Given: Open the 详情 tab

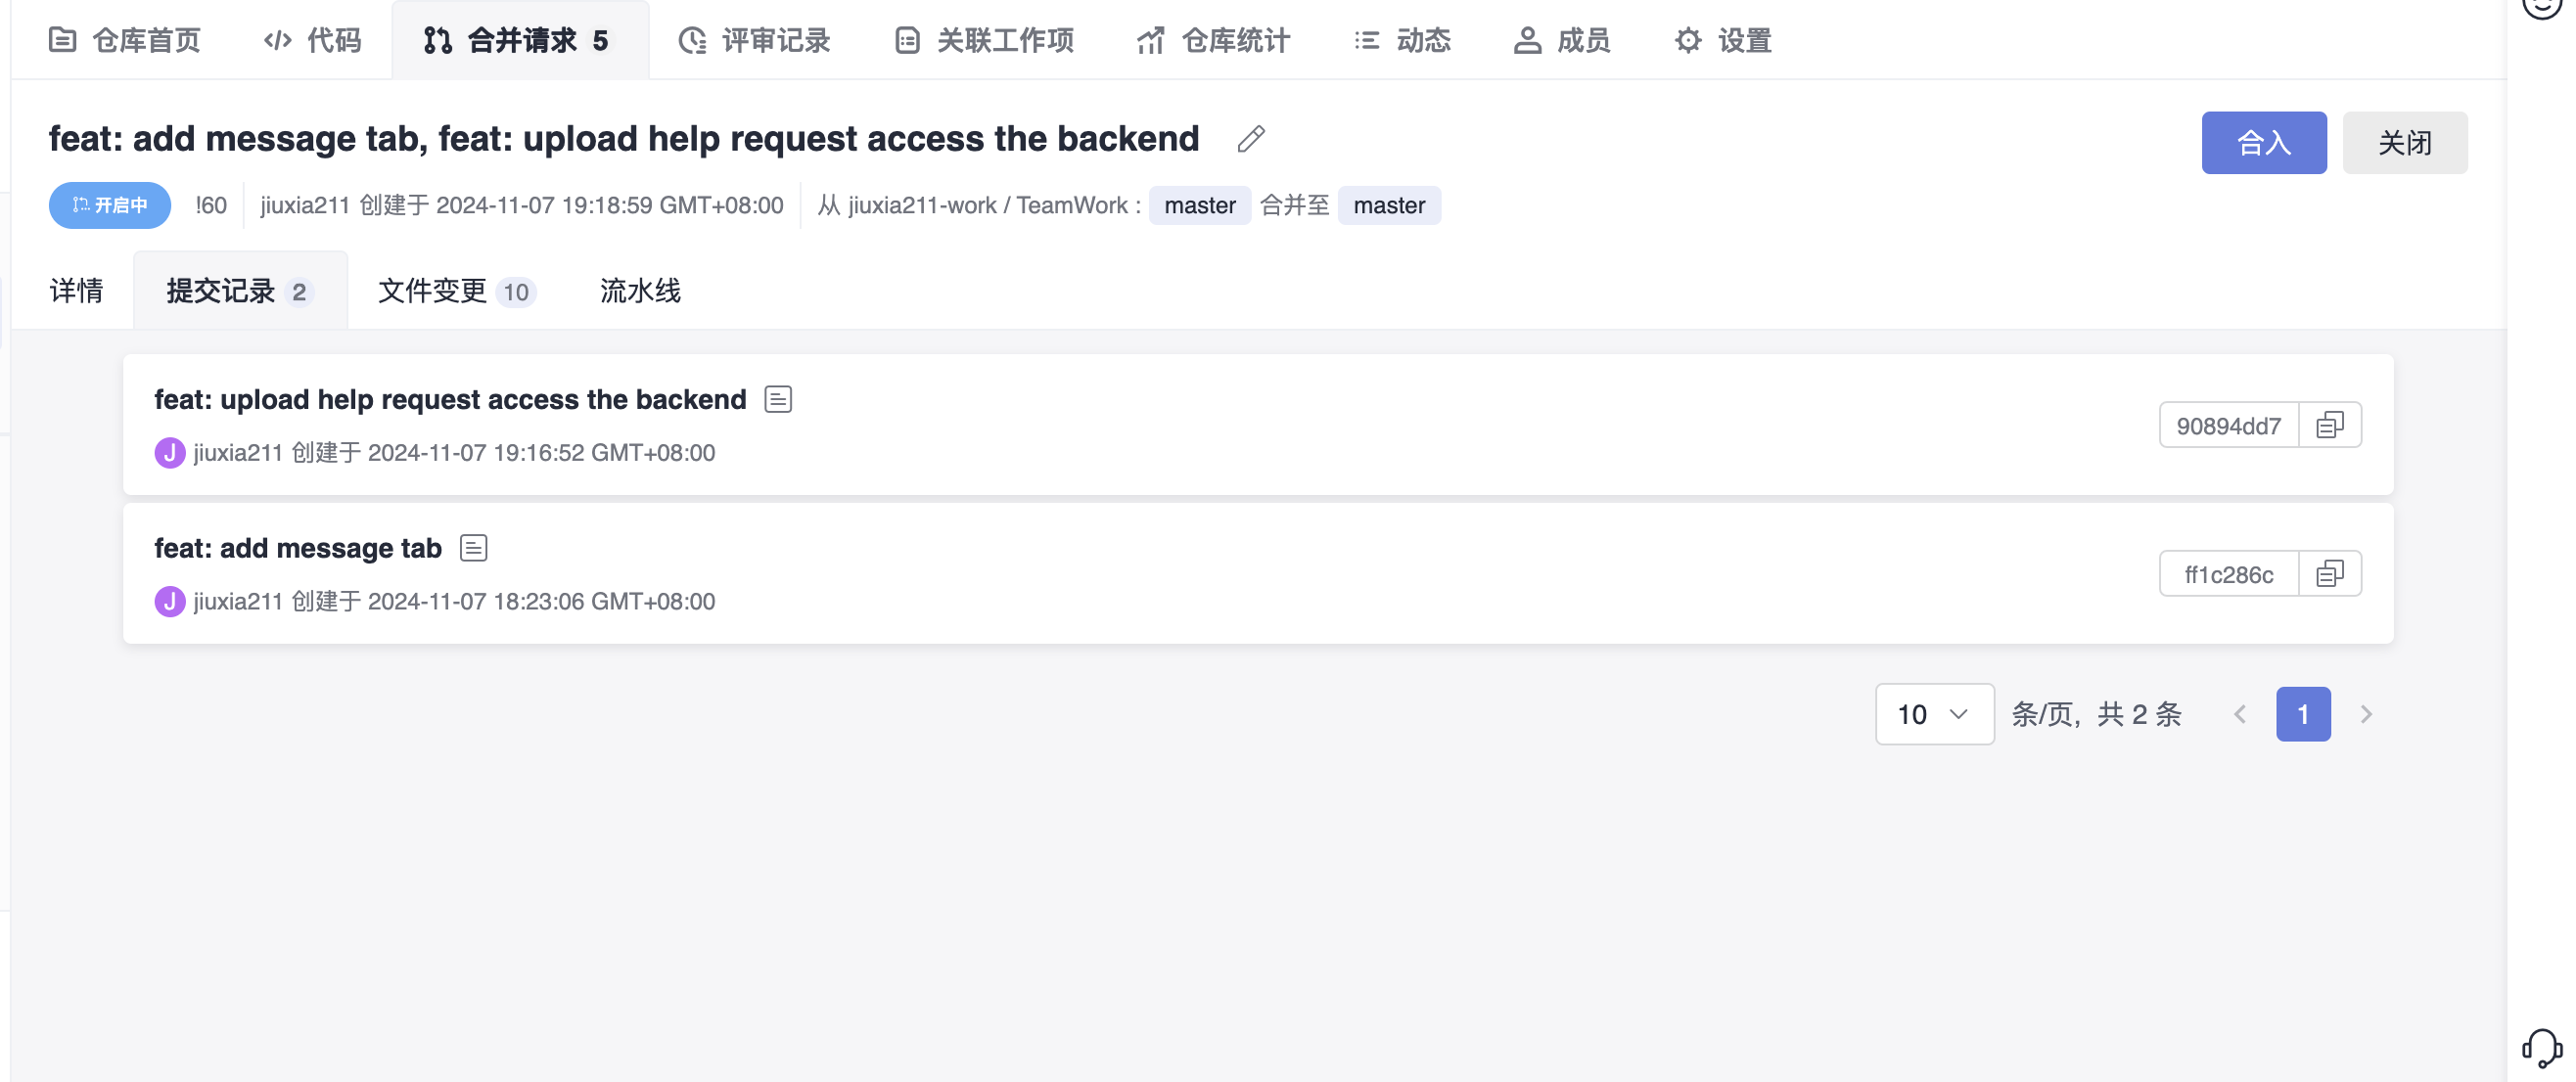Looking at the screenshot, I should click(76, 291).
